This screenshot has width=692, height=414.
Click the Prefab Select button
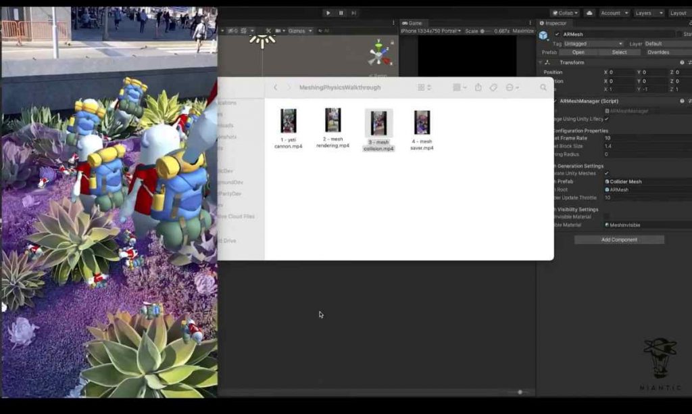tap(619, 52)
